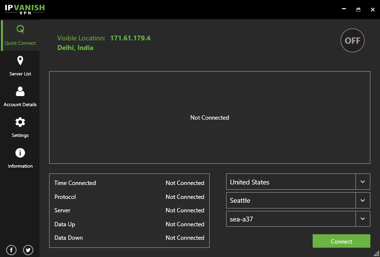This screenshot has width=380, height=257.
Task: Close the IPVanish window
Action: [x=372, y=9]
